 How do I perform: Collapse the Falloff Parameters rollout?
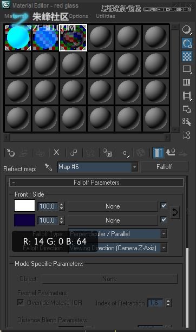pyautogui.click(x=96, y=183)
